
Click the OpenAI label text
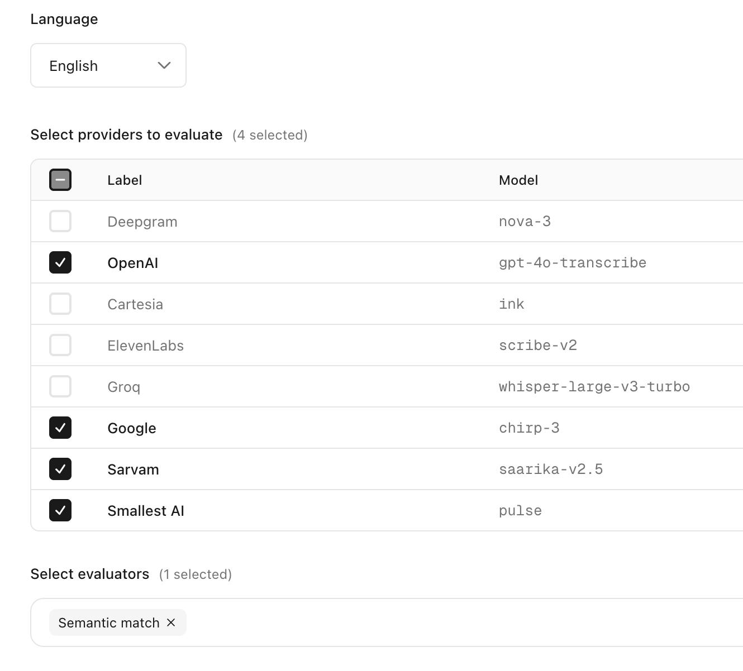[x=133, y=263]
